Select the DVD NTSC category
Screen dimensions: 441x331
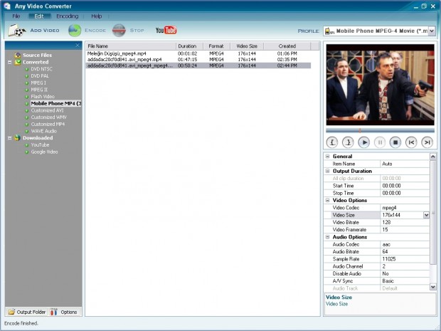[x=41, y=69]
